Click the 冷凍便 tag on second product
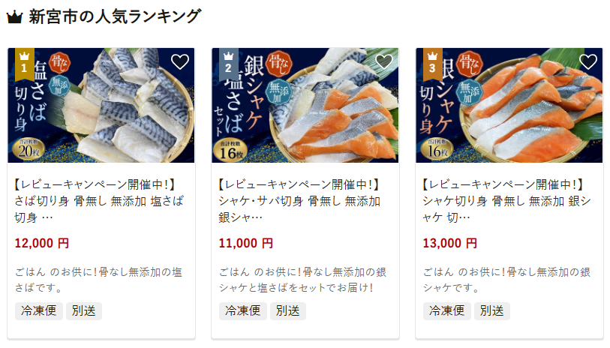Screen dimensions: 610x348 (x=243, y=311)
